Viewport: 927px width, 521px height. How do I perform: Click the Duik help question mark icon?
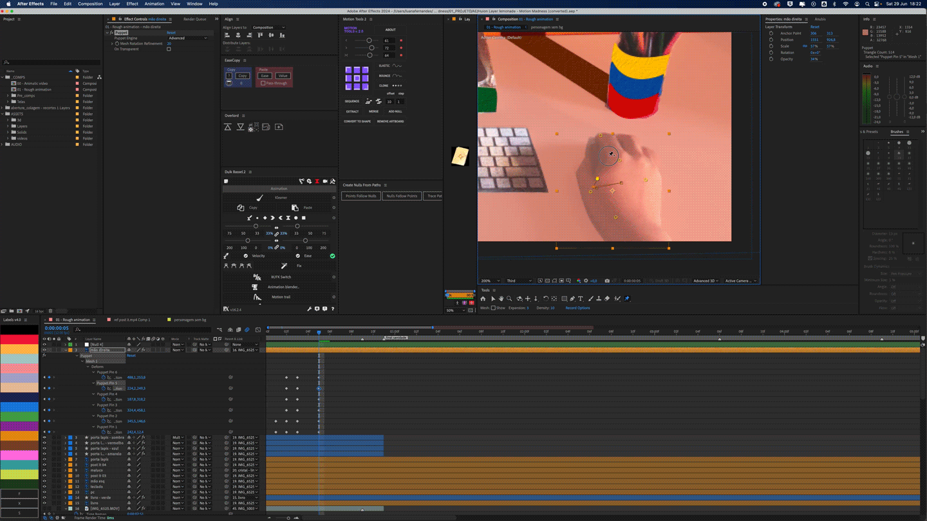[x=332, y=309]
